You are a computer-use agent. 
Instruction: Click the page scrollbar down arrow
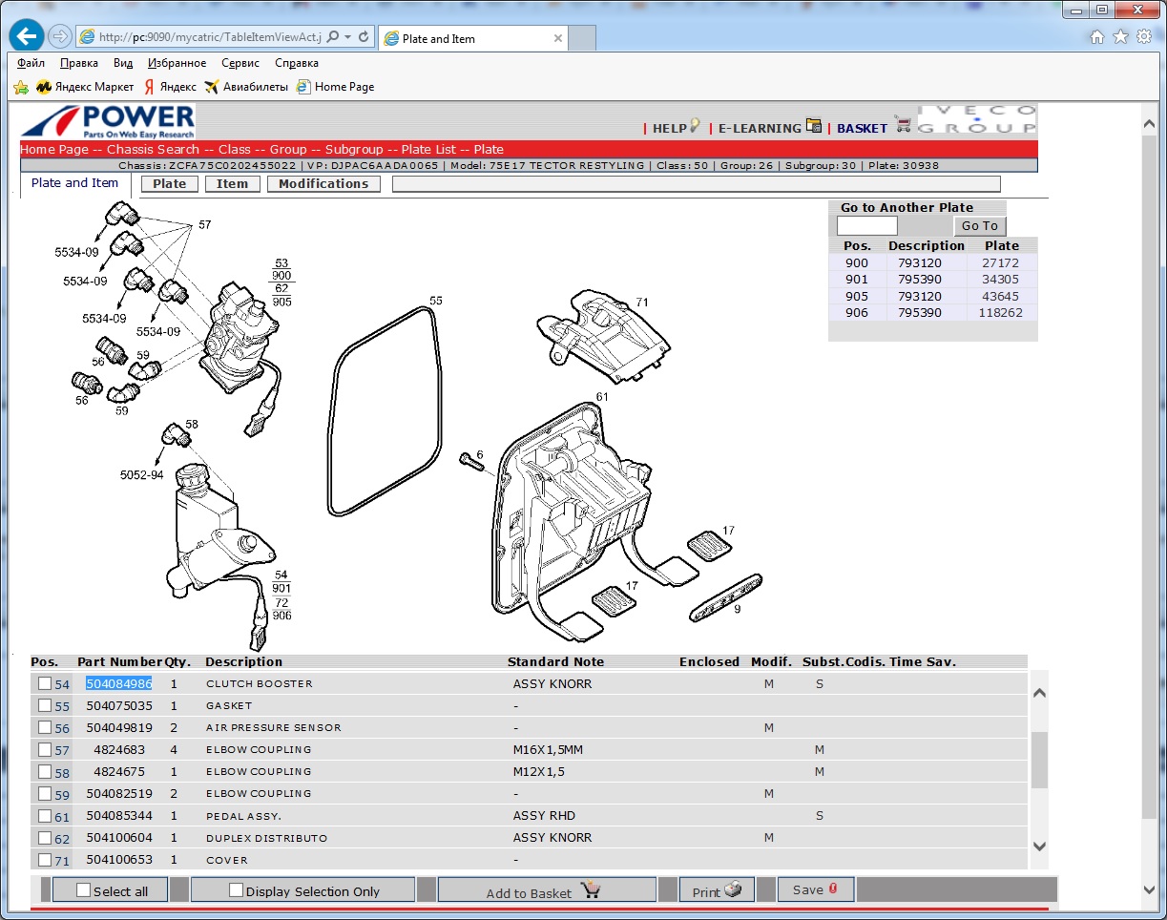click(1150, 889)
